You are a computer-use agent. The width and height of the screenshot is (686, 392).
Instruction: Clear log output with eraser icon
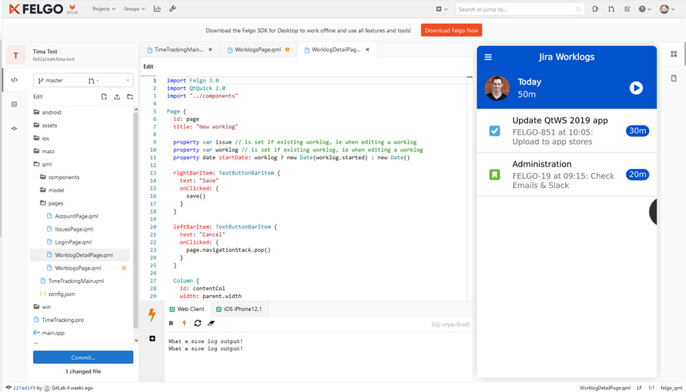(x=211, y=323)
